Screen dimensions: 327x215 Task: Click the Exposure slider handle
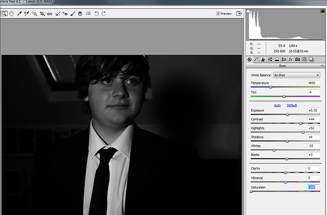click(287, 114)
